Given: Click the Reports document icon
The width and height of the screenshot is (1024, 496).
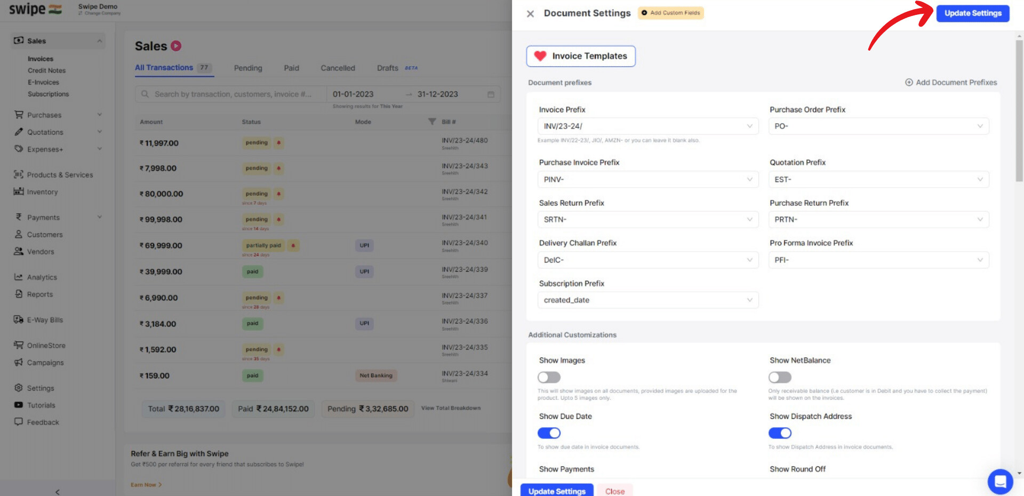Looking at the screenshot, I should click(x=19, y=294).
